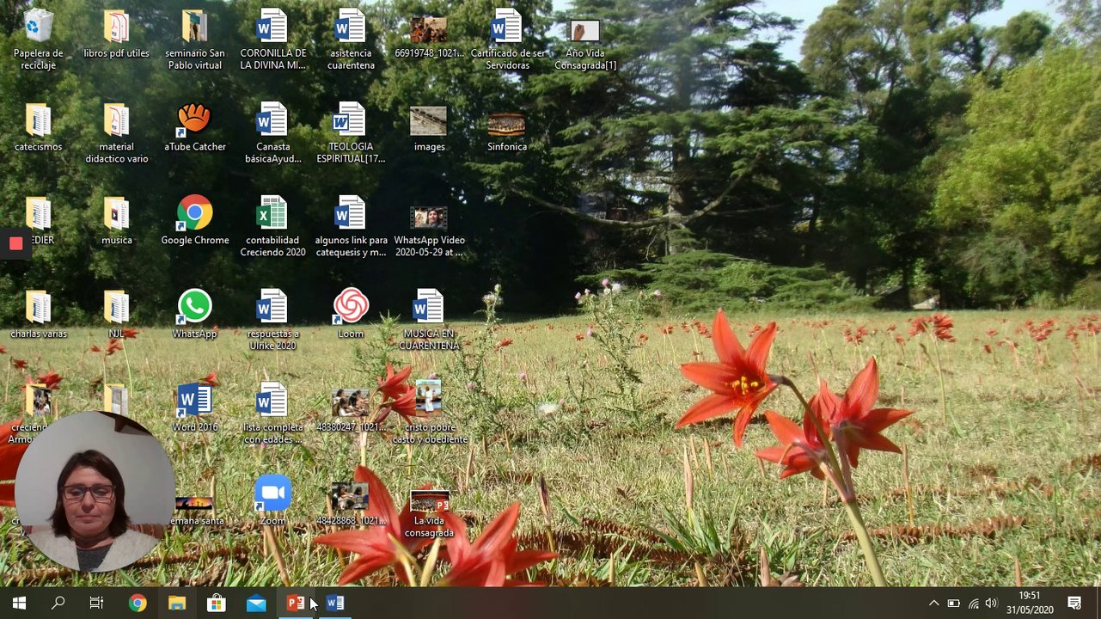Open the 'libros pdf utiles' folder

[x=117, y=34]
